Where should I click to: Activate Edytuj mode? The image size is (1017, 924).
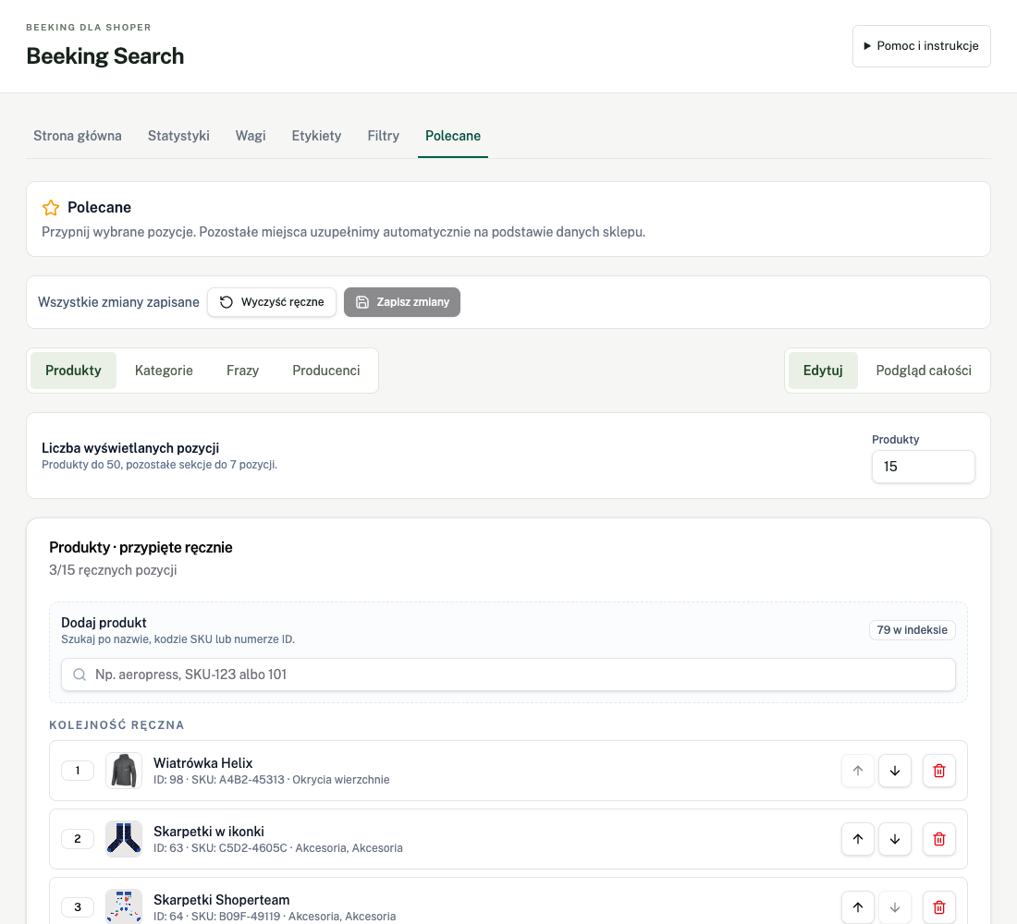(x=823, y=371)
